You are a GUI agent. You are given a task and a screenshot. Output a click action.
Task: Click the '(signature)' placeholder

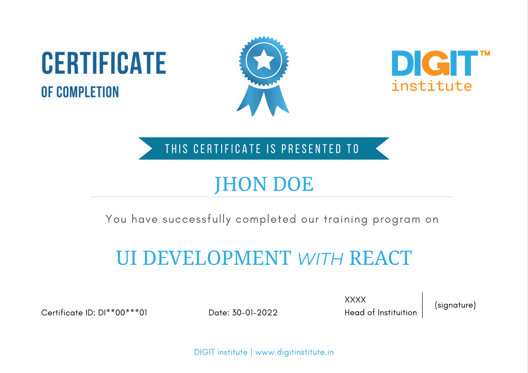[x=455, y=305]
